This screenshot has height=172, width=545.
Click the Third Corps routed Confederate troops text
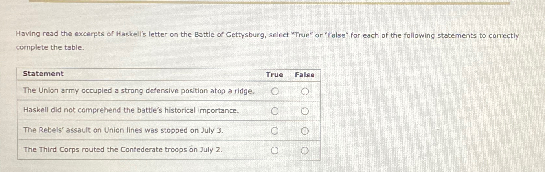[x=123, y=149]
